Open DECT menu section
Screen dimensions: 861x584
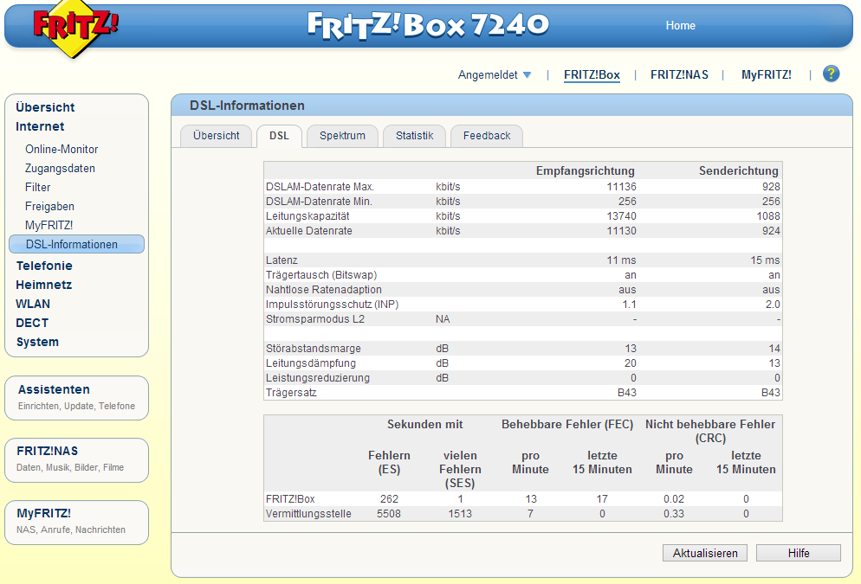[32, 323]
